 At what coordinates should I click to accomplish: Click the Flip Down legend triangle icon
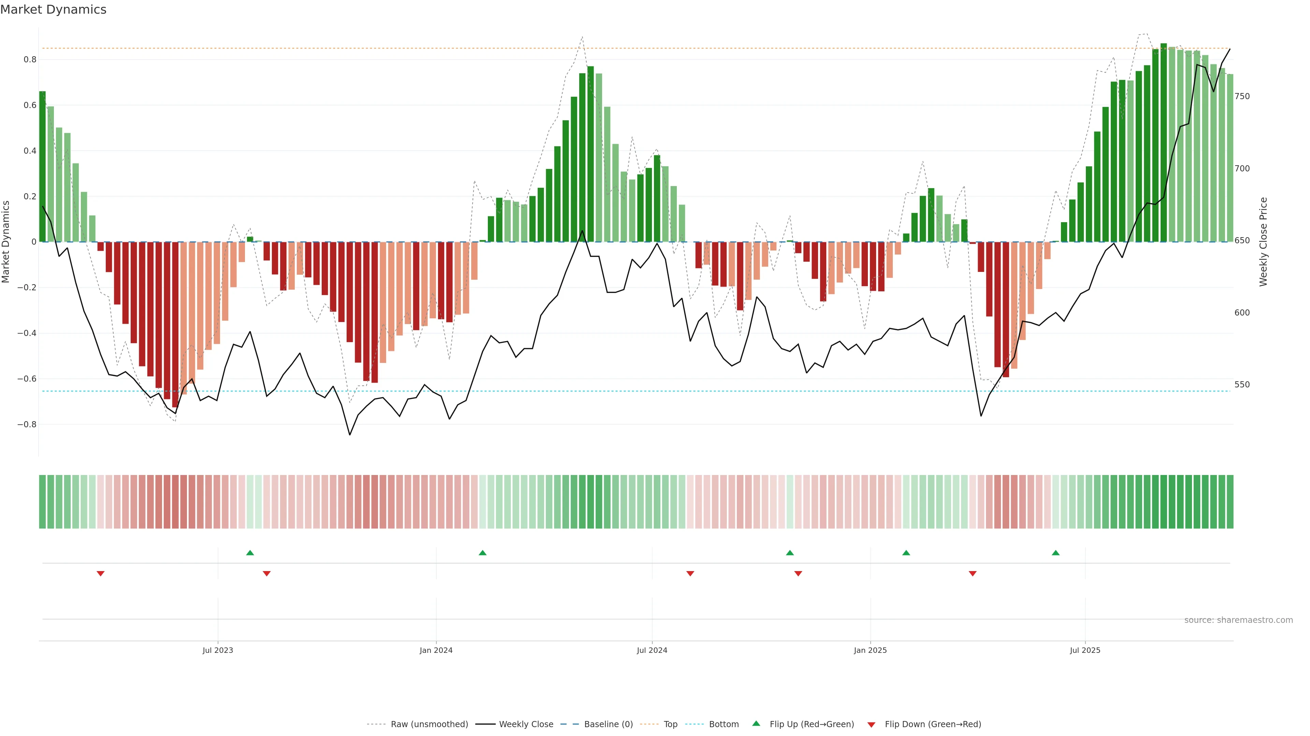pyautogui.click(x=871, y=725)
